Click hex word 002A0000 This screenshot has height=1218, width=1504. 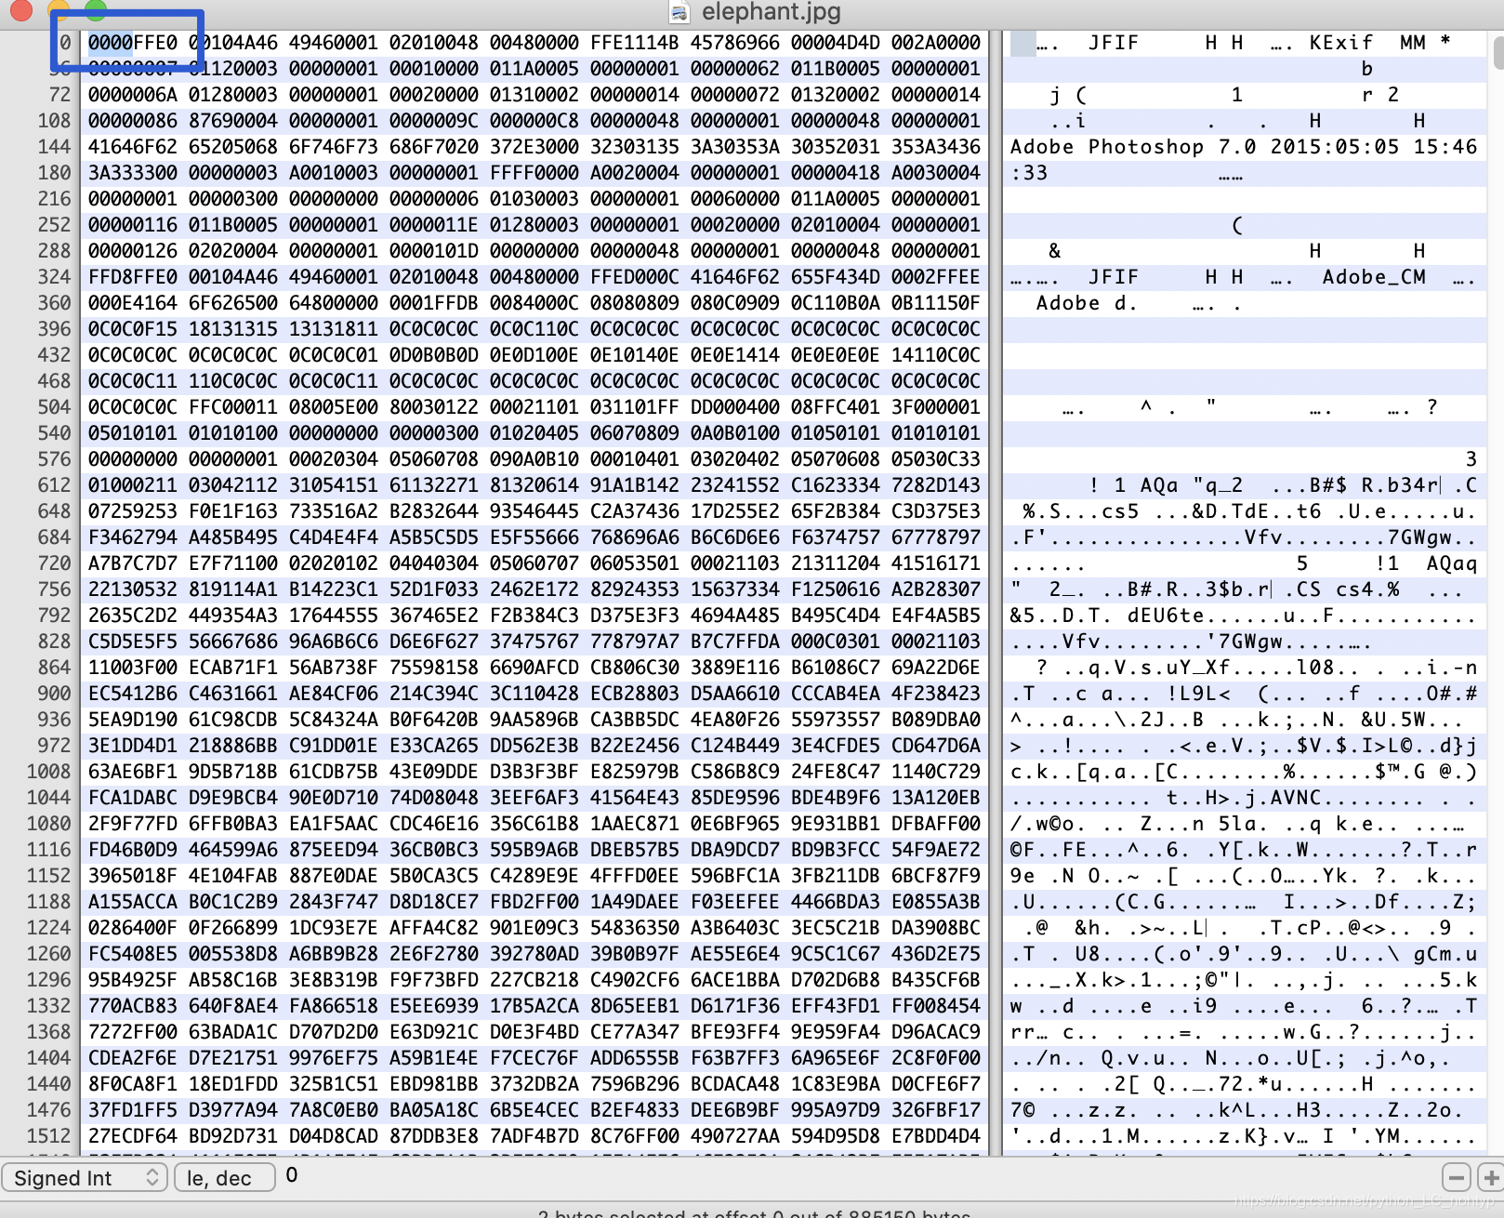[x=935, y=43]
